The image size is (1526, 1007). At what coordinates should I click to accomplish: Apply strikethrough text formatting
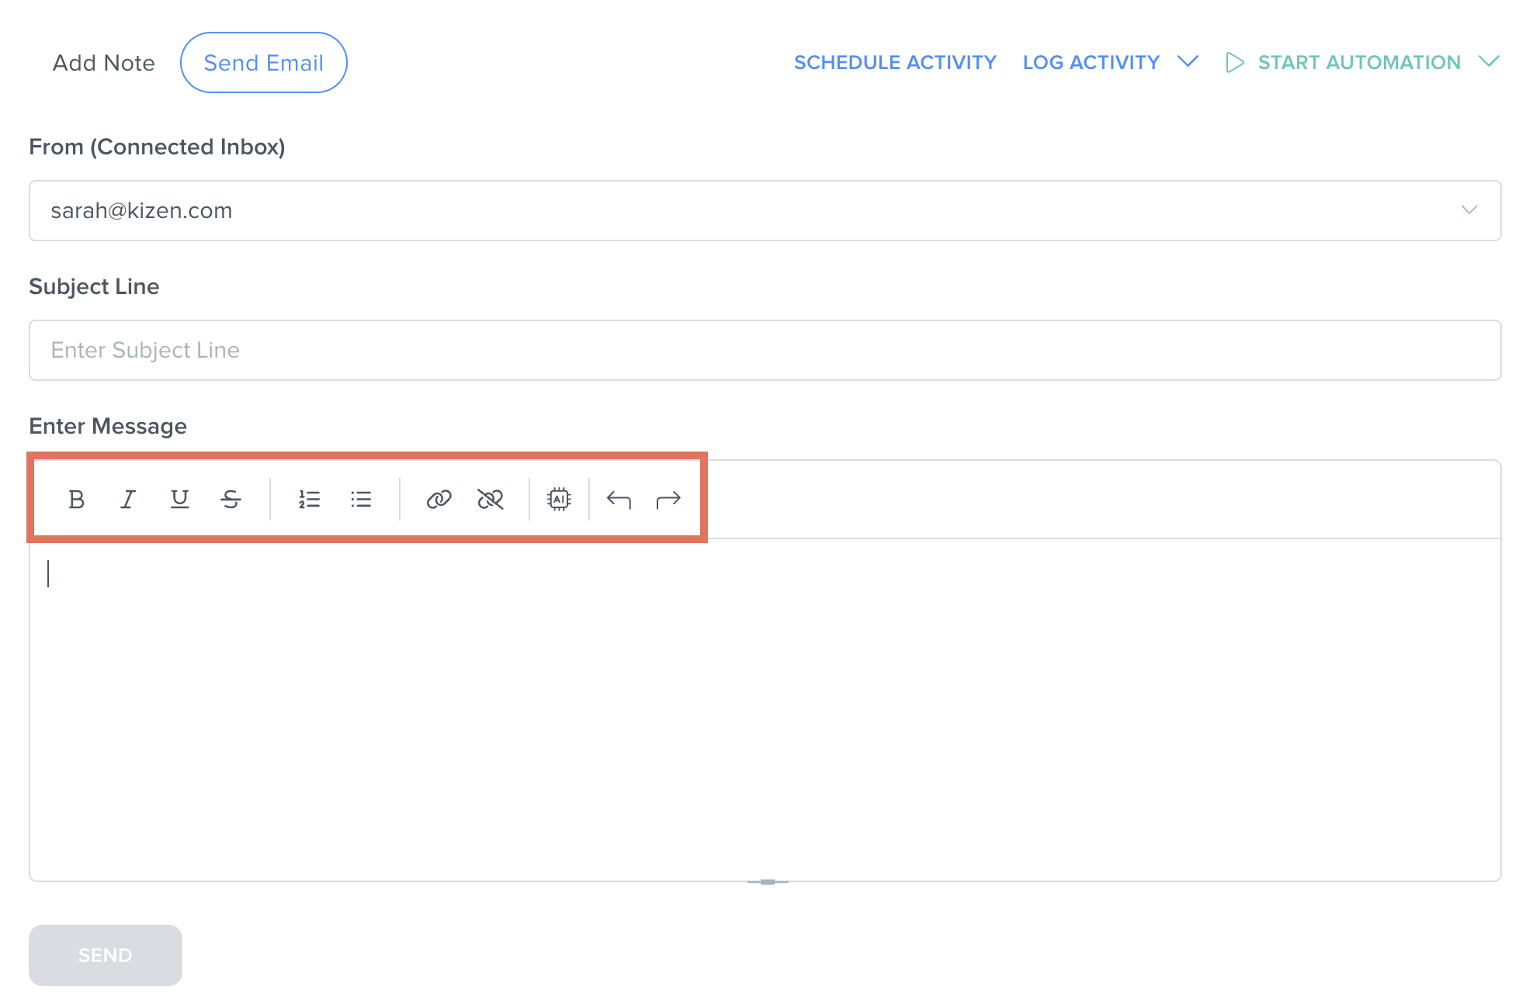(231, 499)
